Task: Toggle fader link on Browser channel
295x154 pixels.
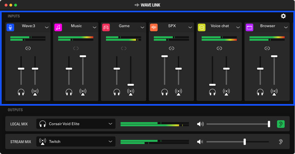Action: click(267, 48)
